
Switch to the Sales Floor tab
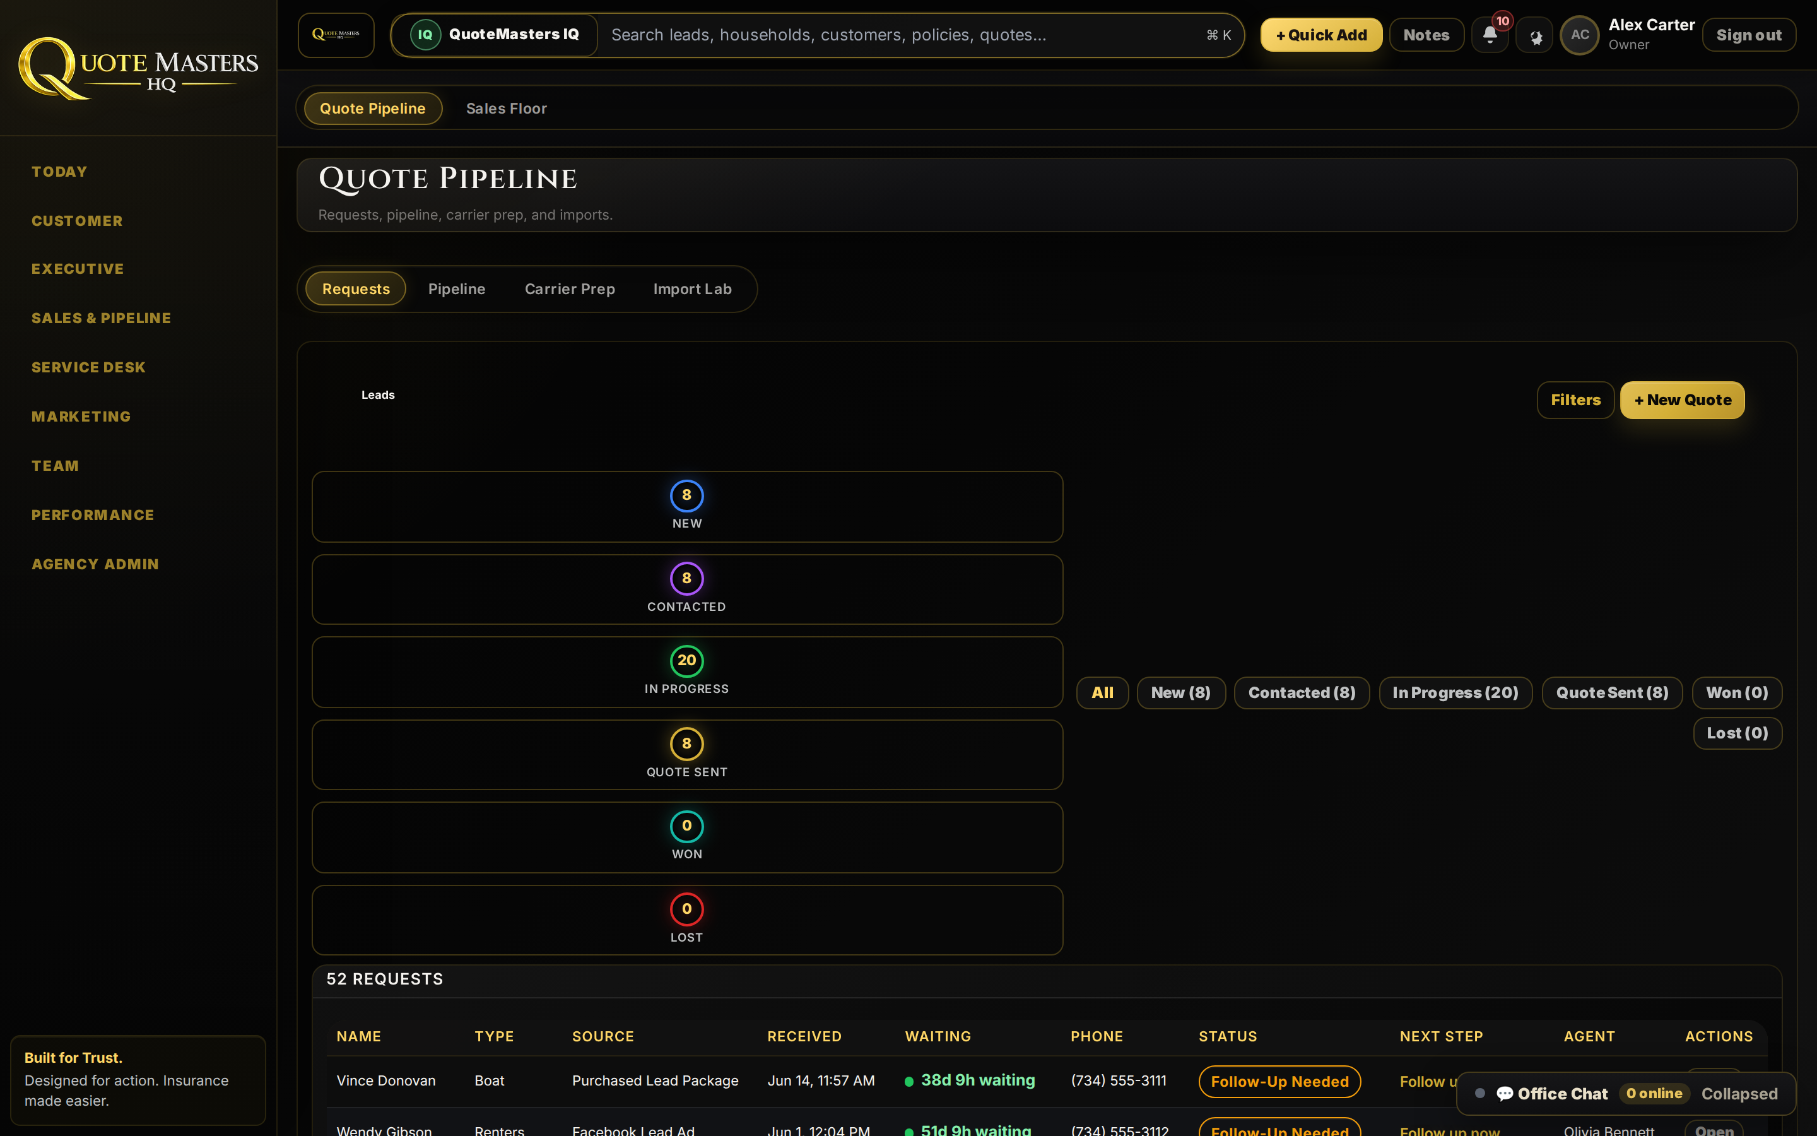pyautogui.click(x=506, y=108)
